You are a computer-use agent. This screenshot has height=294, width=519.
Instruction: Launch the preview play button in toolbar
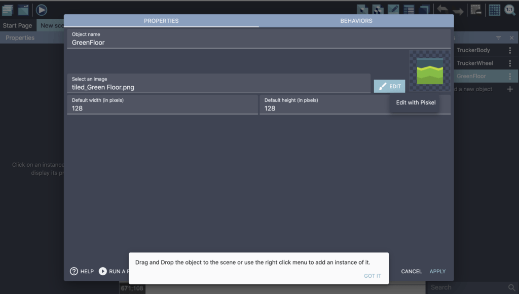click(x=42, y=10)
